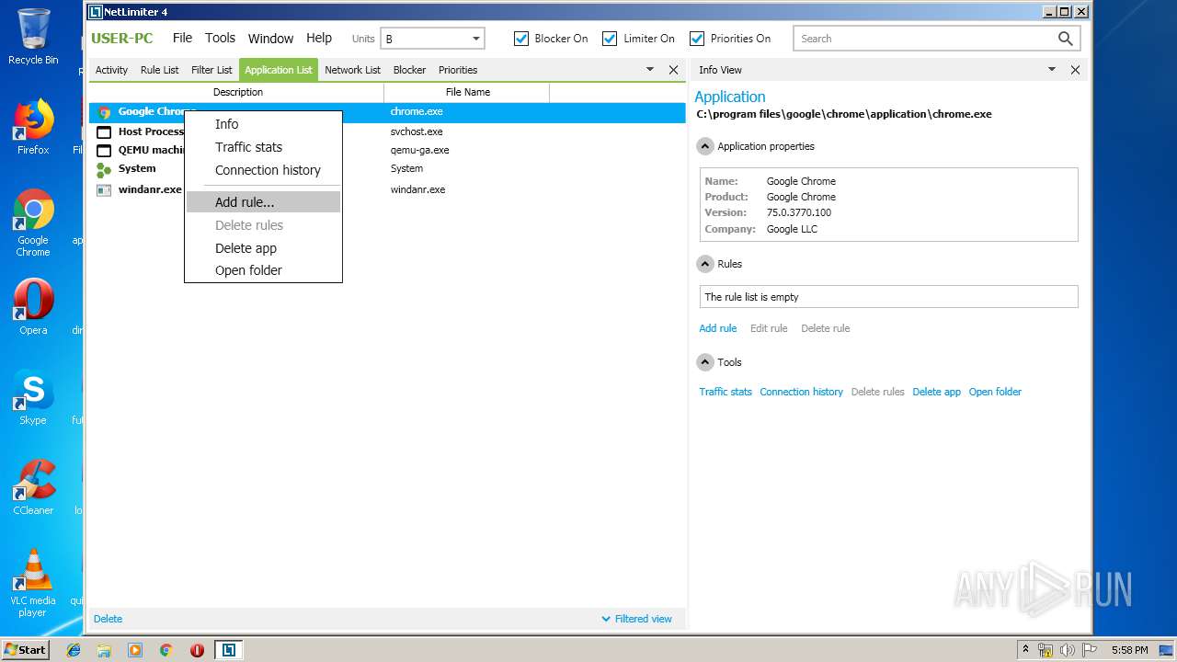Open Opera desktop shortcut

tap(33, 307)
